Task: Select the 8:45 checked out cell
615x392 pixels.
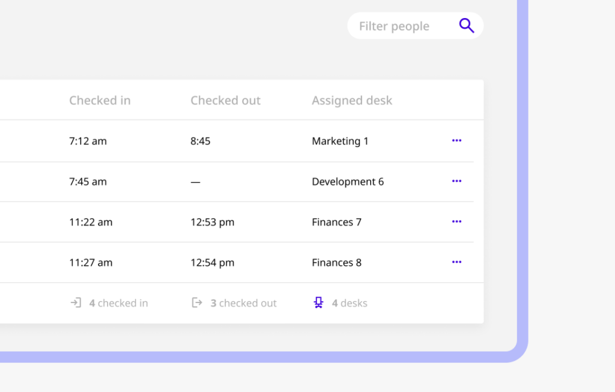Action: [x=201, y=141]
